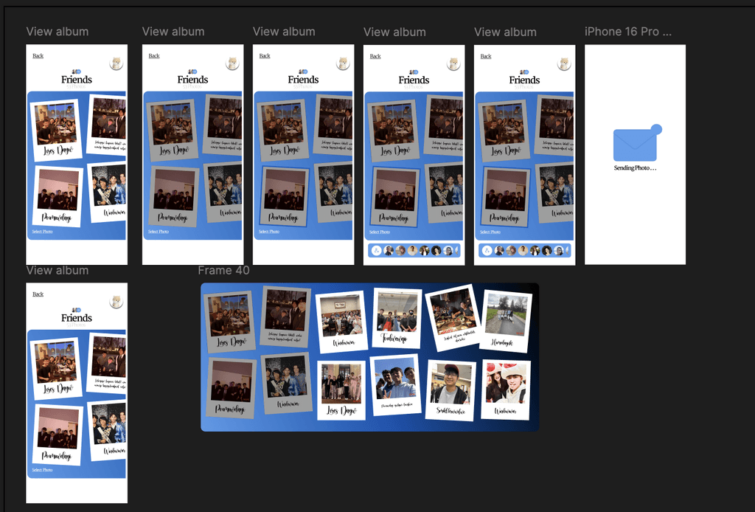Image resolution: width=755 pixels, height=512 pixels.
Task: Click the mushroom-hat selfie polaroid in Frame 40
Action: pos(506,390)
